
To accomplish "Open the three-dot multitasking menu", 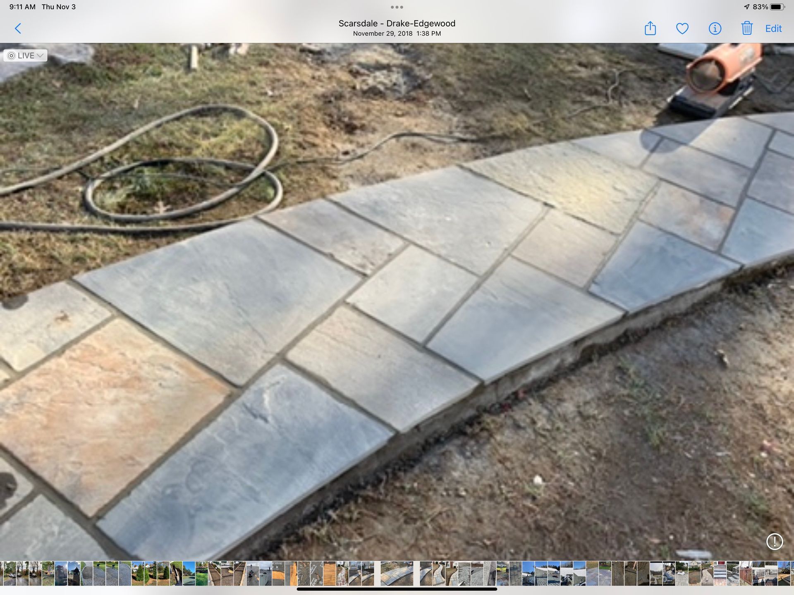I will tap(397, 7).
